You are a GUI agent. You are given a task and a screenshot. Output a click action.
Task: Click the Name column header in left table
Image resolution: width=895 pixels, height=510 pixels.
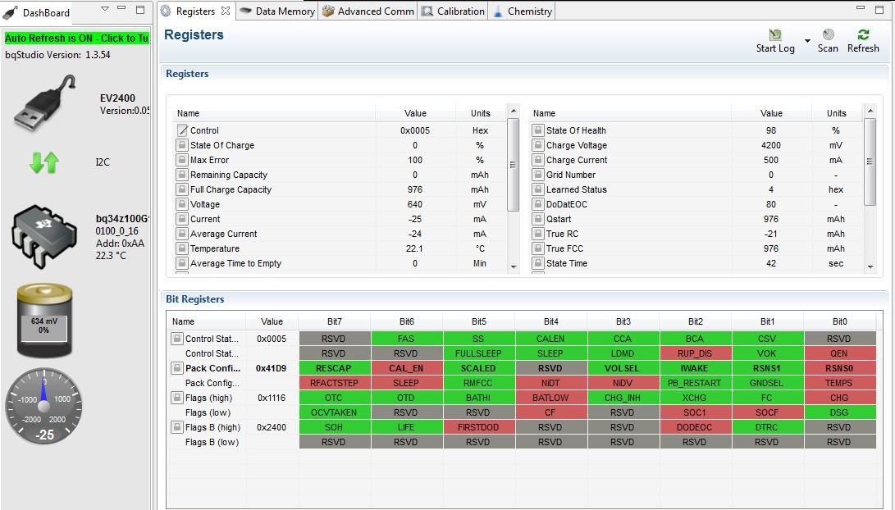pyautogui.click(x=274, y=113)
